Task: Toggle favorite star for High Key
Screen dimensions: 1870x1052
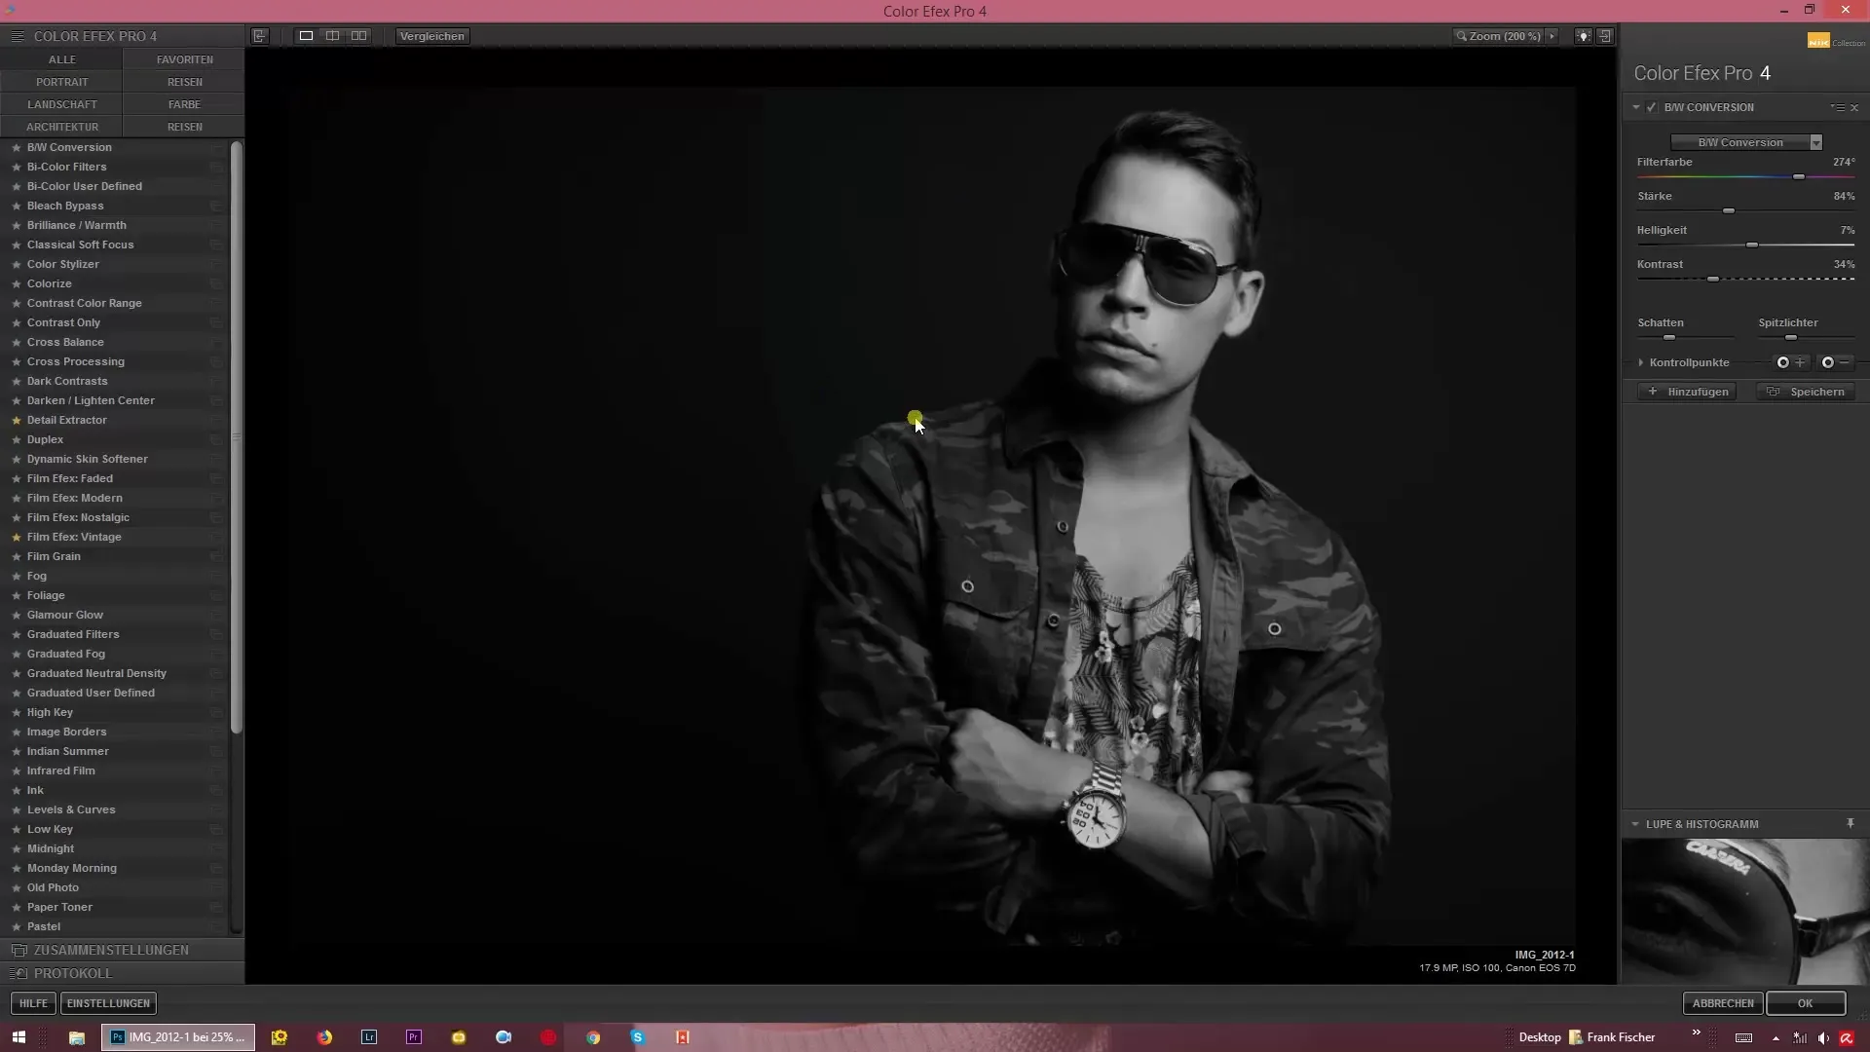Action: click(16, 712)
